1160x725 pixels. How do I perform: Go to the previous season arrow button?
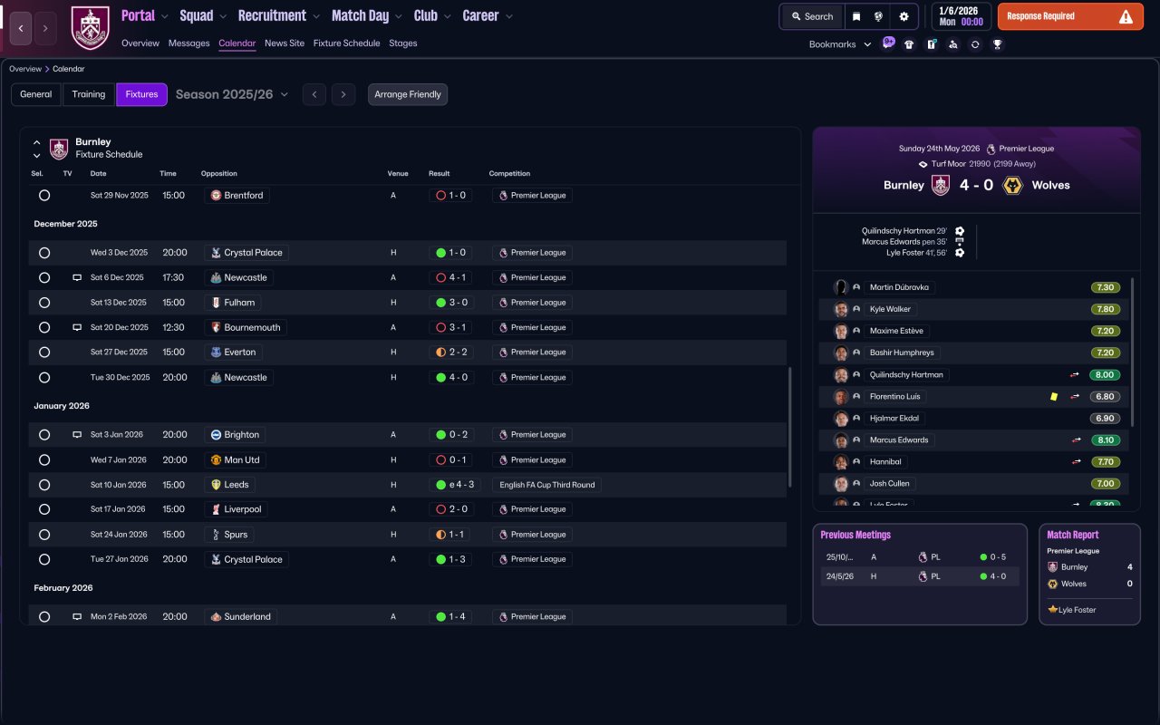click(x=314, y=94)
